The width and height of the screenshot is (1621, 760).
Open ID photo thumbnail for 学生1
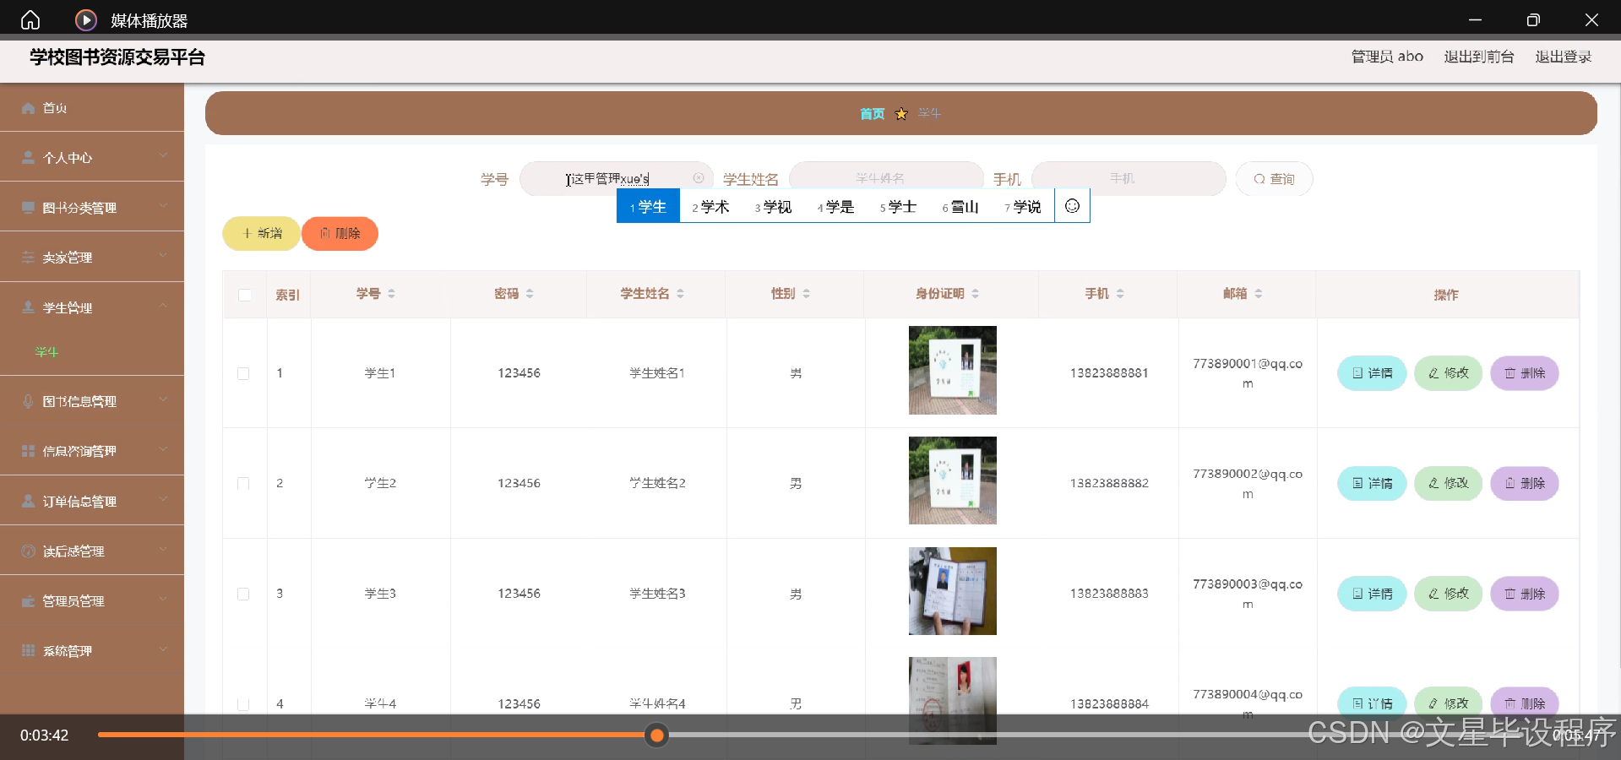tap(953, 371)
